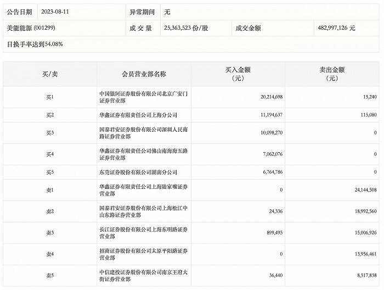Click 长江证券上海东明路证券营业部
Screen dimensions: 384x290
[144, 233]
